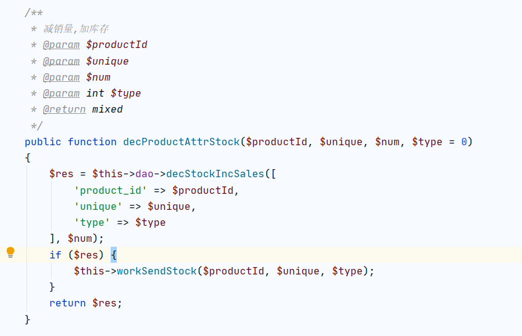Screen dimensions: 522x336
Task: Click the @return doc tag
Action: point(64,110)
